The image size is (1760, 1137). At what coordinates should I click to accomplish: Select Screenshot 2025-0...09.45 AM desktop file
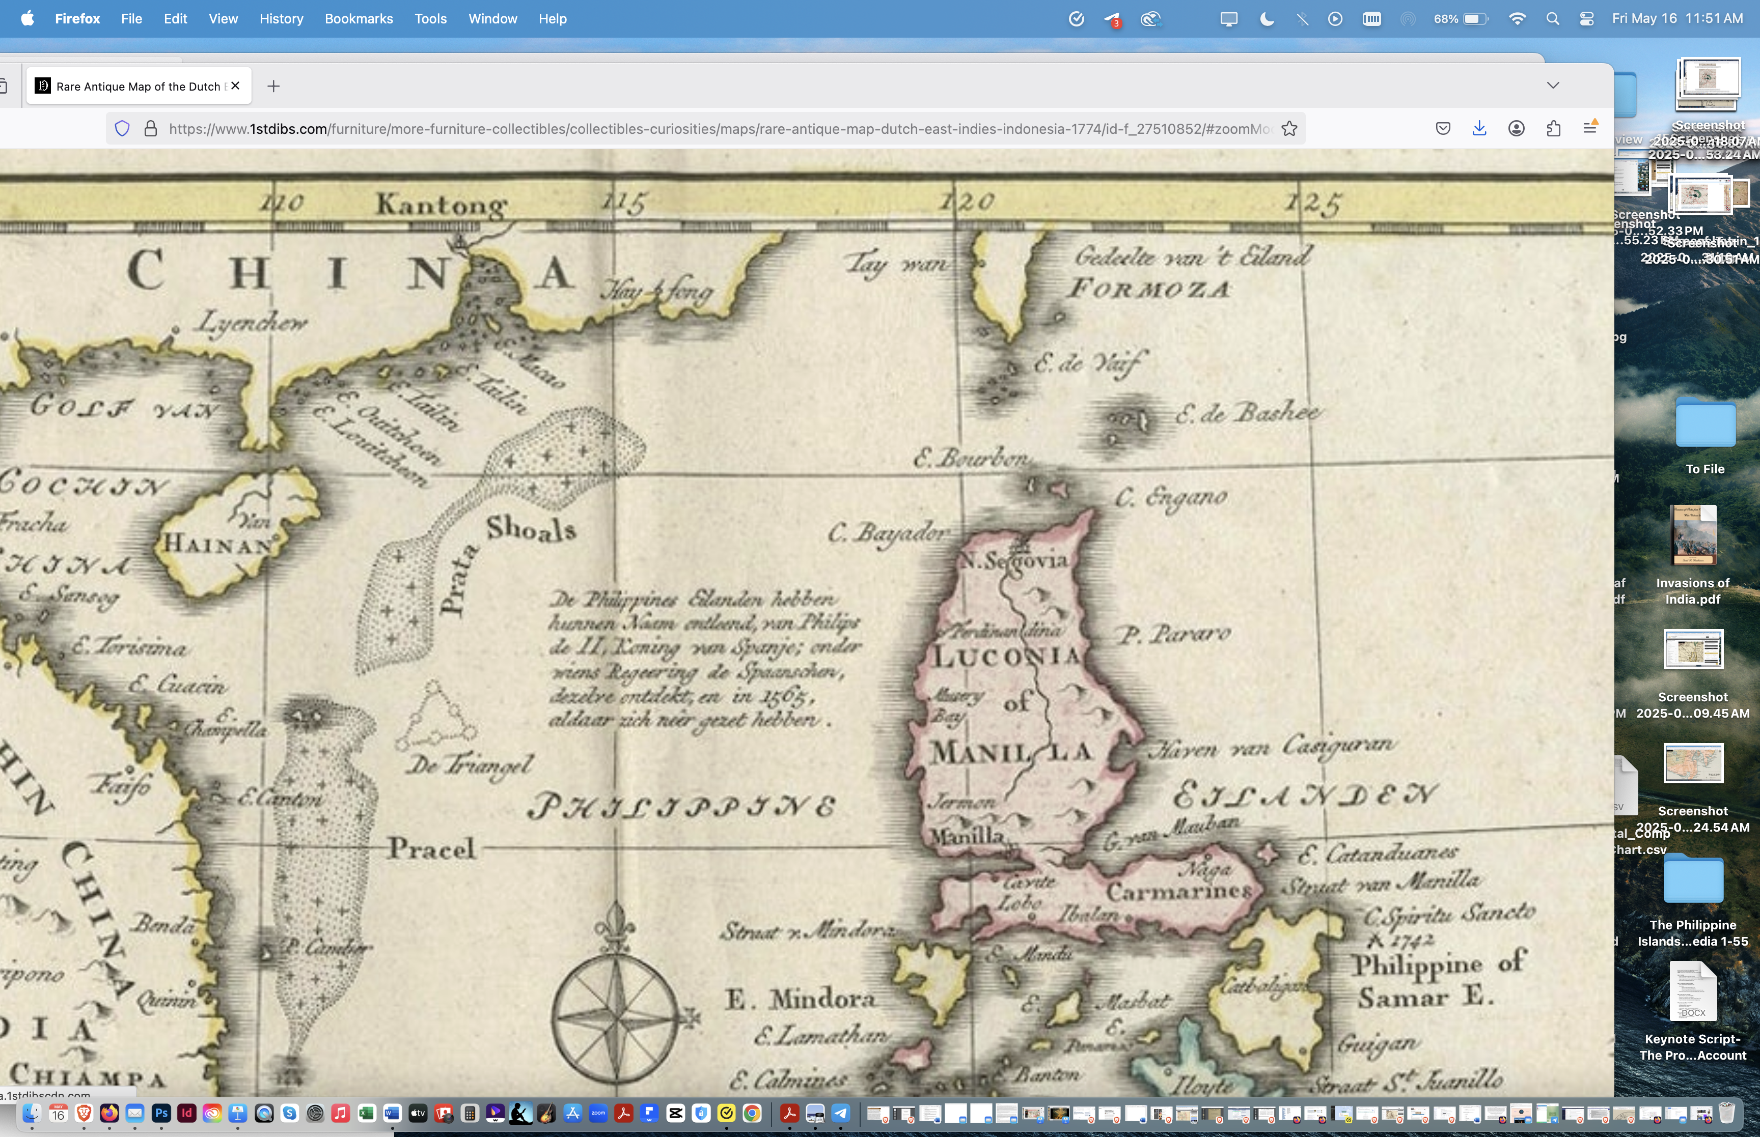[1693, 674]
